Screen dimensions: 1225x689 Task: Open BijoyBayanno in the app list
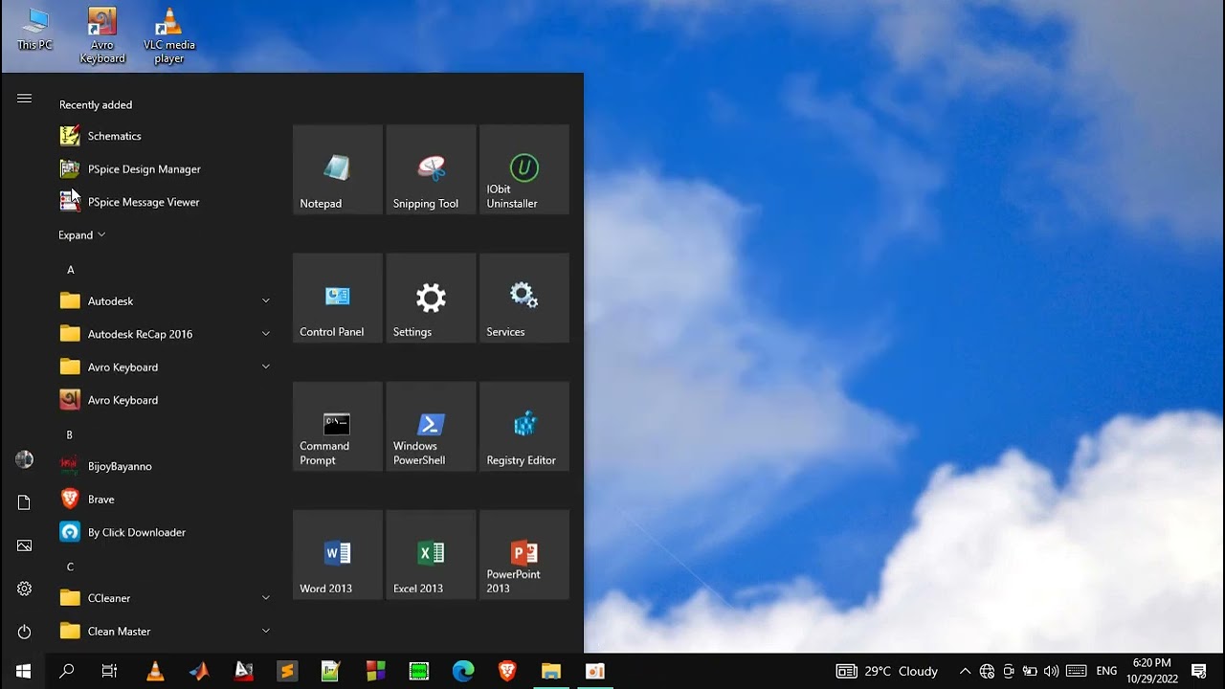(167, 466)
